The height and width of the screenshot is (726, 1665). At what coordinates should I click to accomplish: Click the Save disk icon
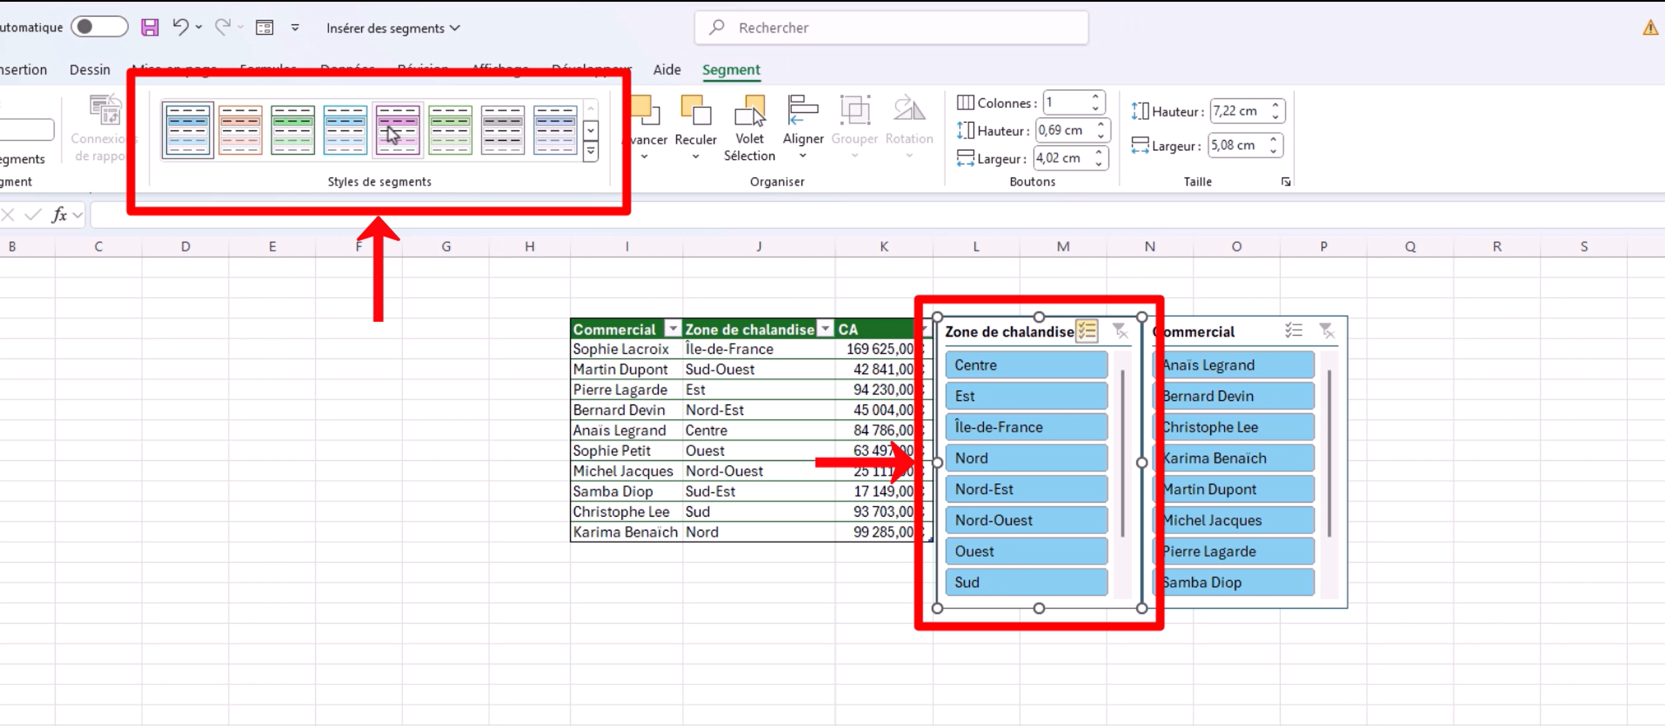point(150,27)
